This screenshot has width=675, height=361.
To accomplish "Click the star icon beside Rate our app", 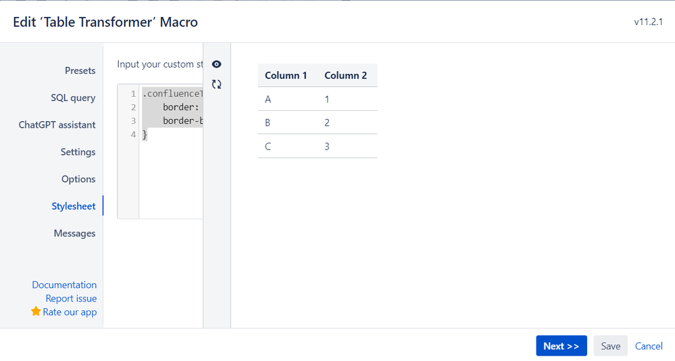I will [36, 312].
